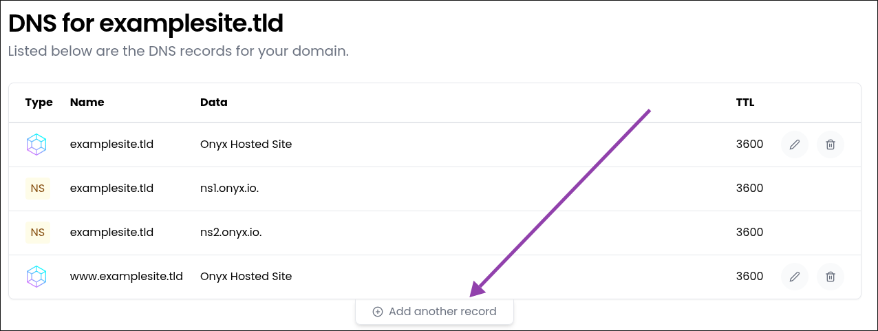Click the plus icon in Add another record

(x=378, y=312)
